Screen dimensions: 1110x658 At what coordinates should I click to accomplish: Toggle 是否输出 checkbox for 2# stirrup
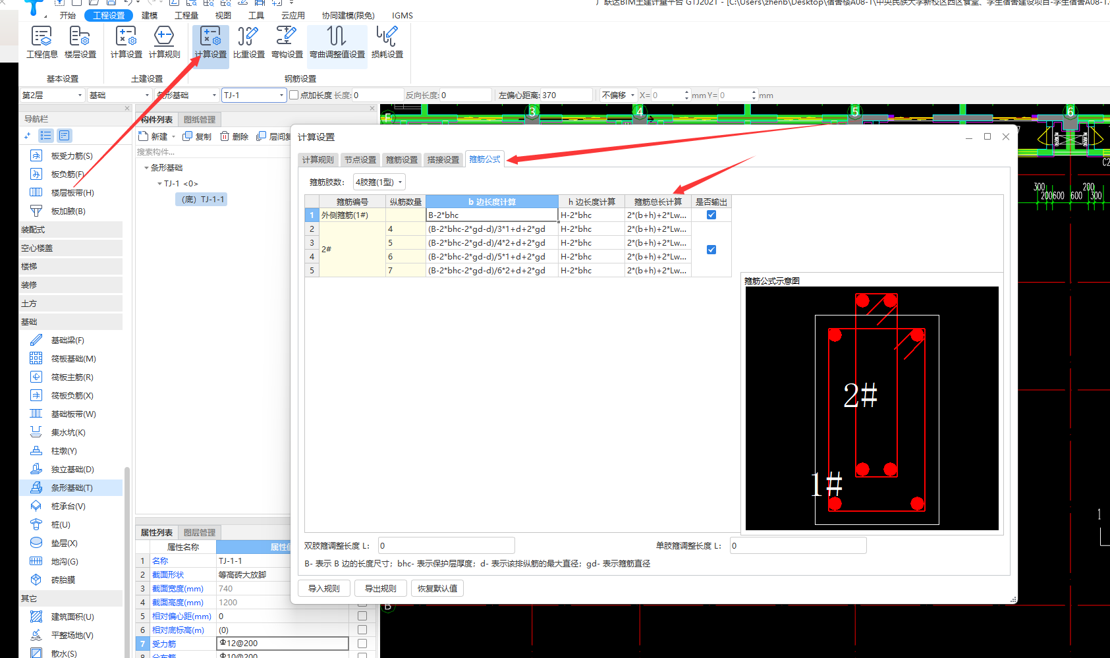(x=711, y=250)
